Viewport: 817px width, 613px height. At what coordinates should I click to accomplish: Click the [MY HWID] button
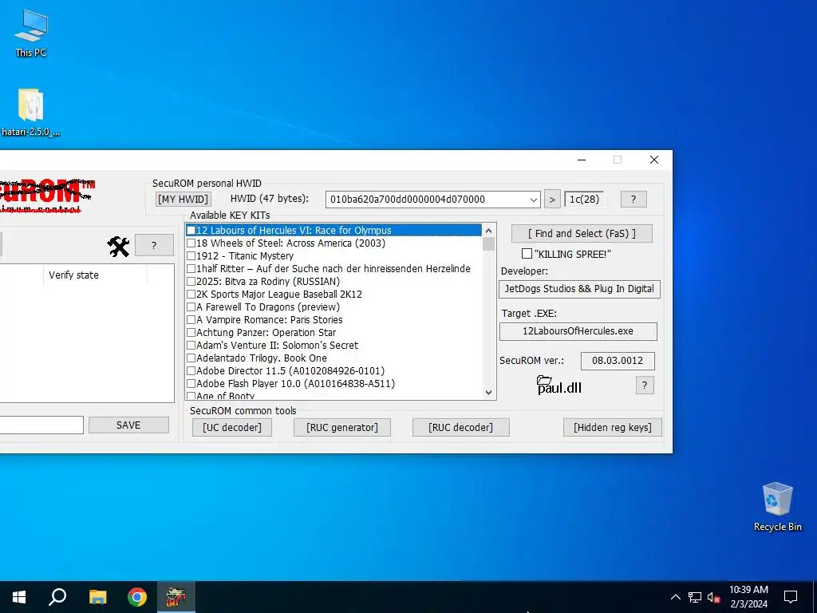[183, 199]
